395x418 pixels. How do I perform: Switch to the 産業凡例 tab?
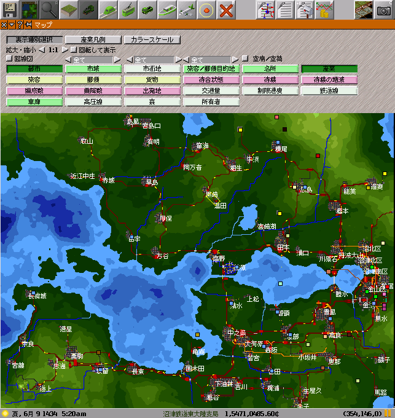tap(92, 40)
